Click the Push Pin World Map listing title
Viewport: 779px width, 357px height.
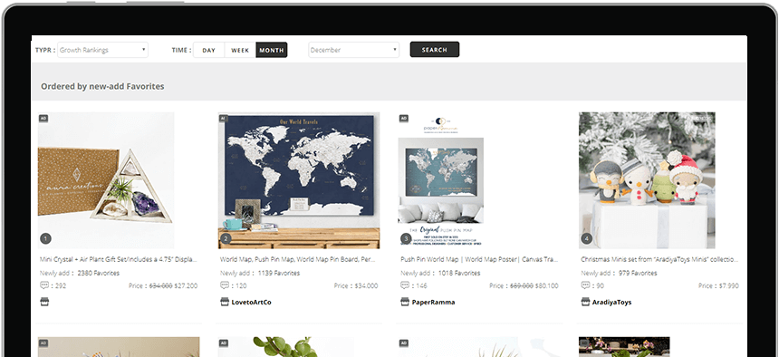pyautogui.click(x=479, y=259)
